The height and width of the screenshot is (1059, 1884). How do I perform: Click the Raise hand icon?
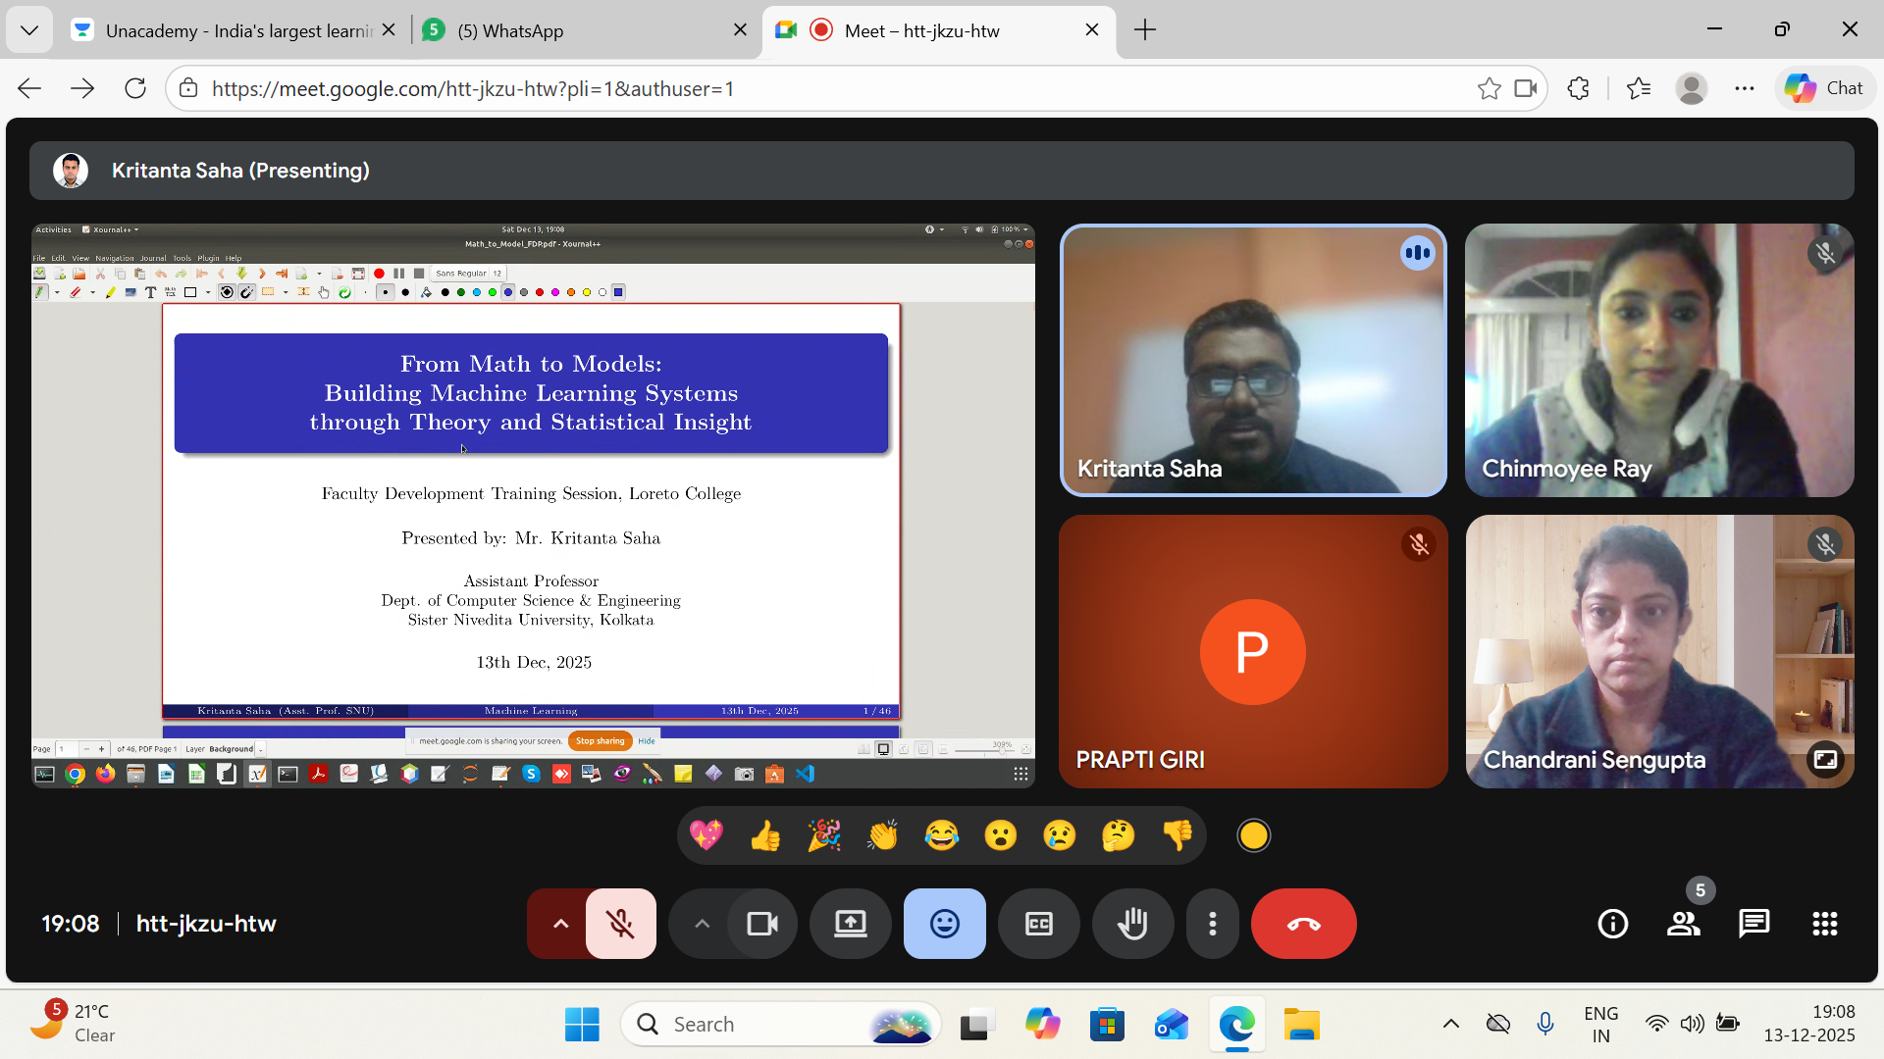click(1132, 924)
